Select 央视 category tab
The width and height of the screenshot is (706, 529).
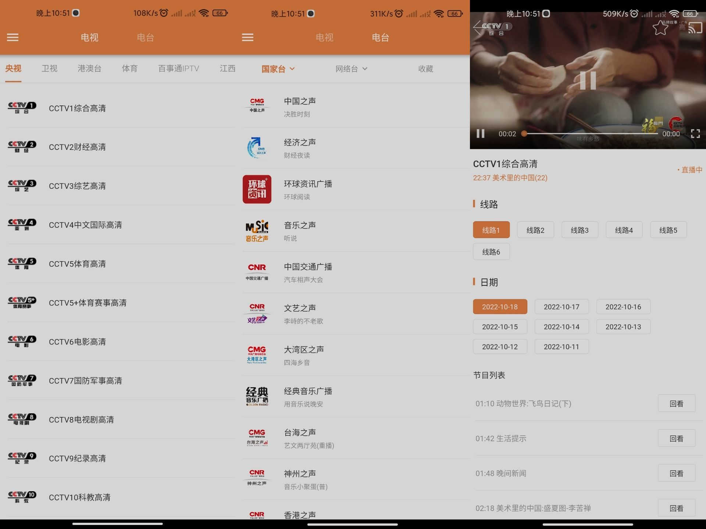point(13,68)
